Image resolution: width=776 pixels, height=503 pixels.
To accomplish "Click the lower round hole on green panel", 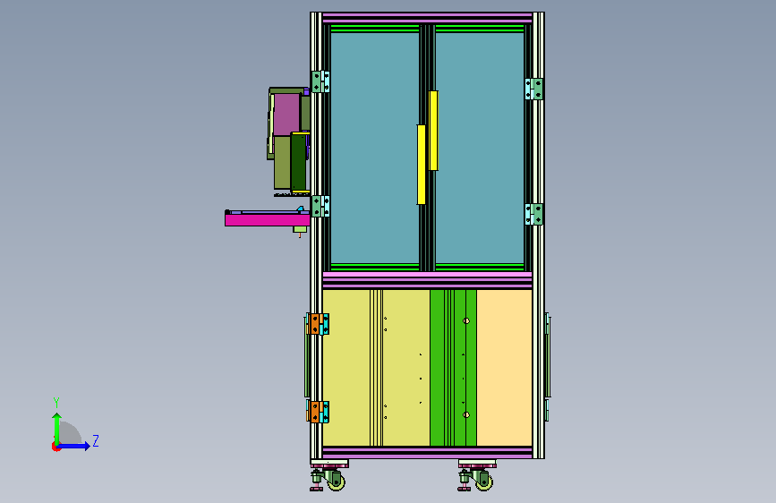I will pyautogui.click(x=466, y=415).
